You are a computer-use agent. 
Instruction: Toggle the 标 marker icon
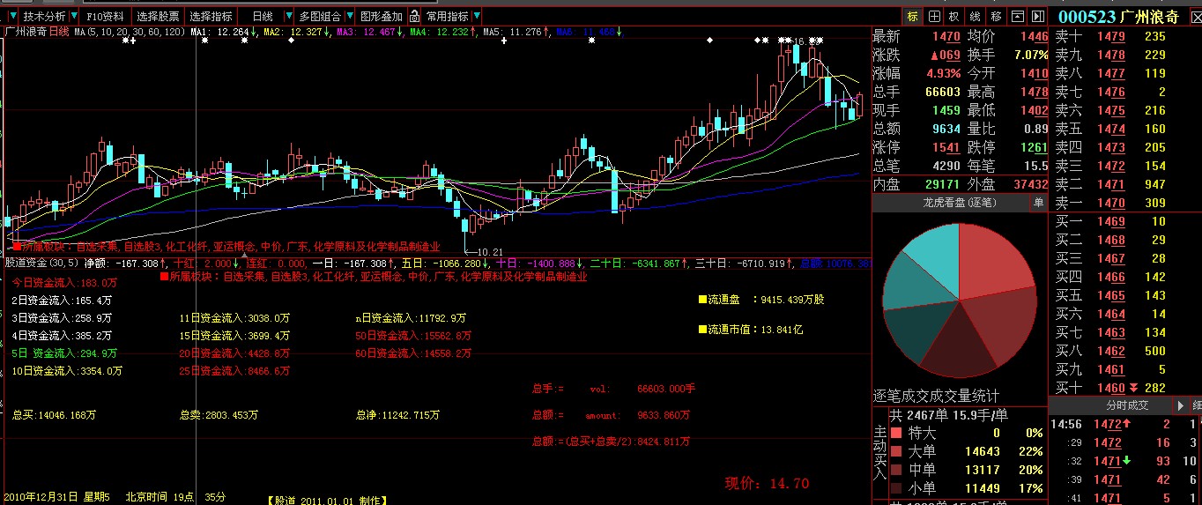913,16
